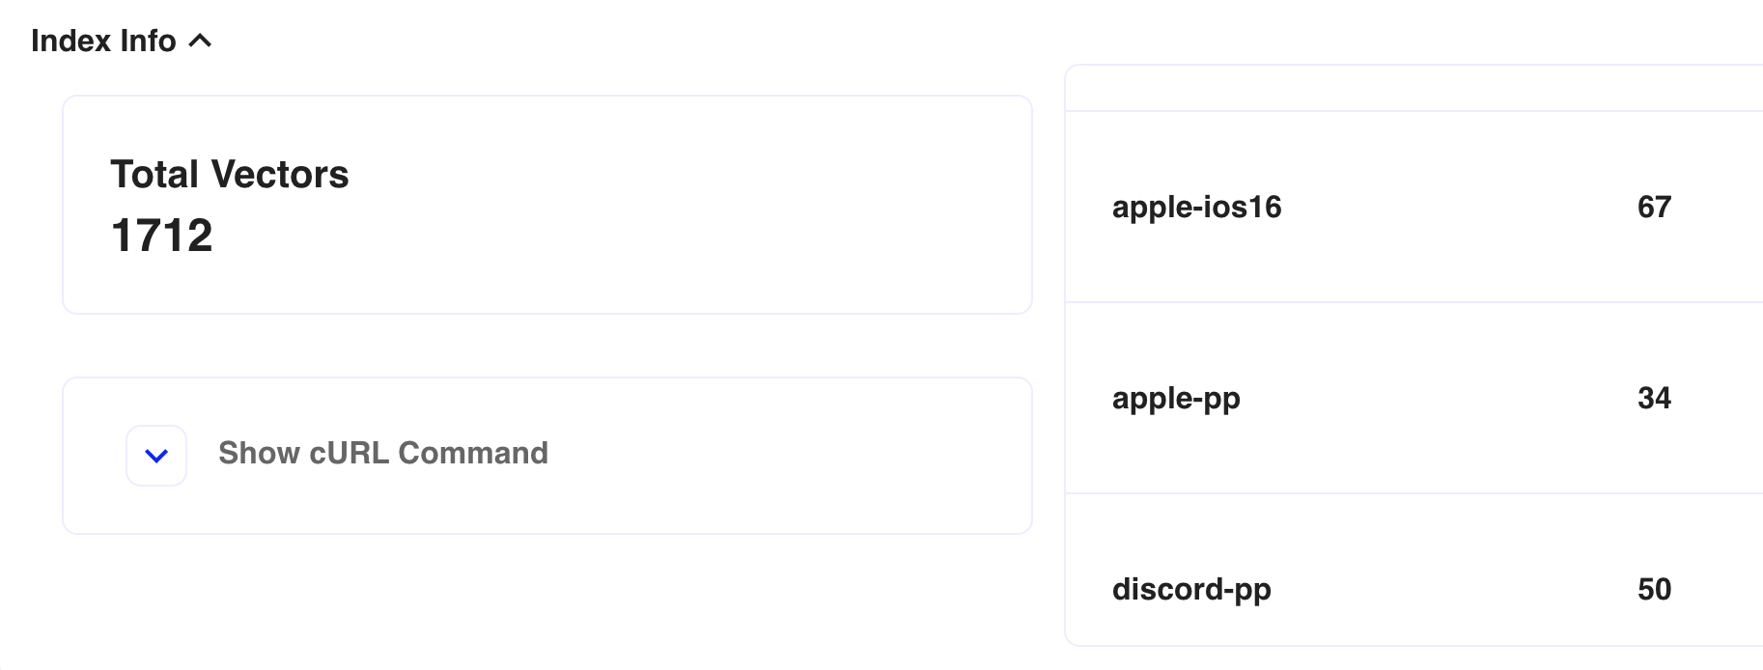Click the vector count 67 for apple-ios16
Screen dimensions: 1763x670
coord(1654,207)
